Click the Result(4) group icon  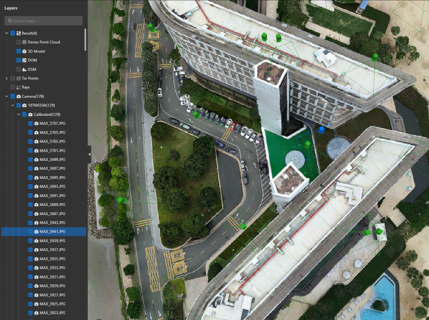18,33
